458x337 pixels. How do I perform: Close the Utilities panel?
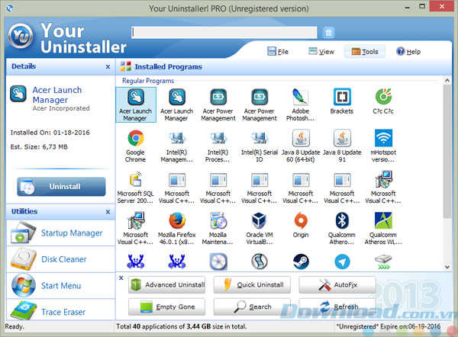(x=108, y=212)
